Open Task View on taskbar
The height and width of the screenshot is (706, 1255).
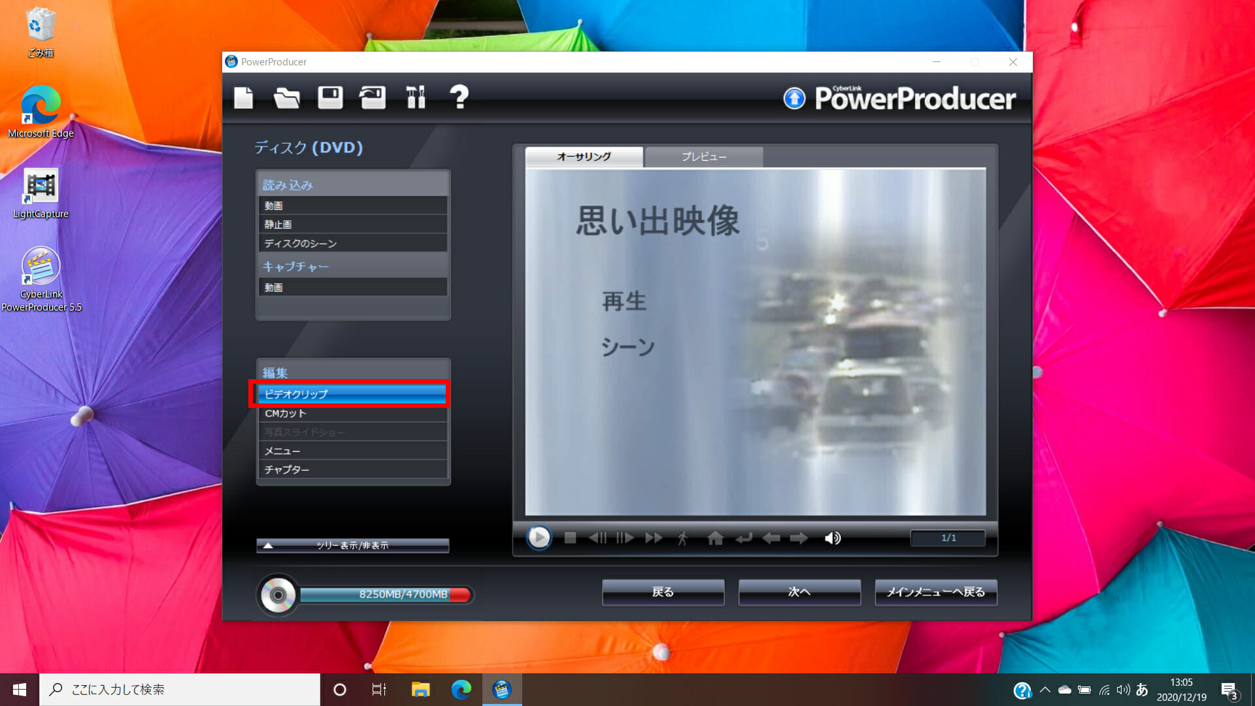click(379, 690)
